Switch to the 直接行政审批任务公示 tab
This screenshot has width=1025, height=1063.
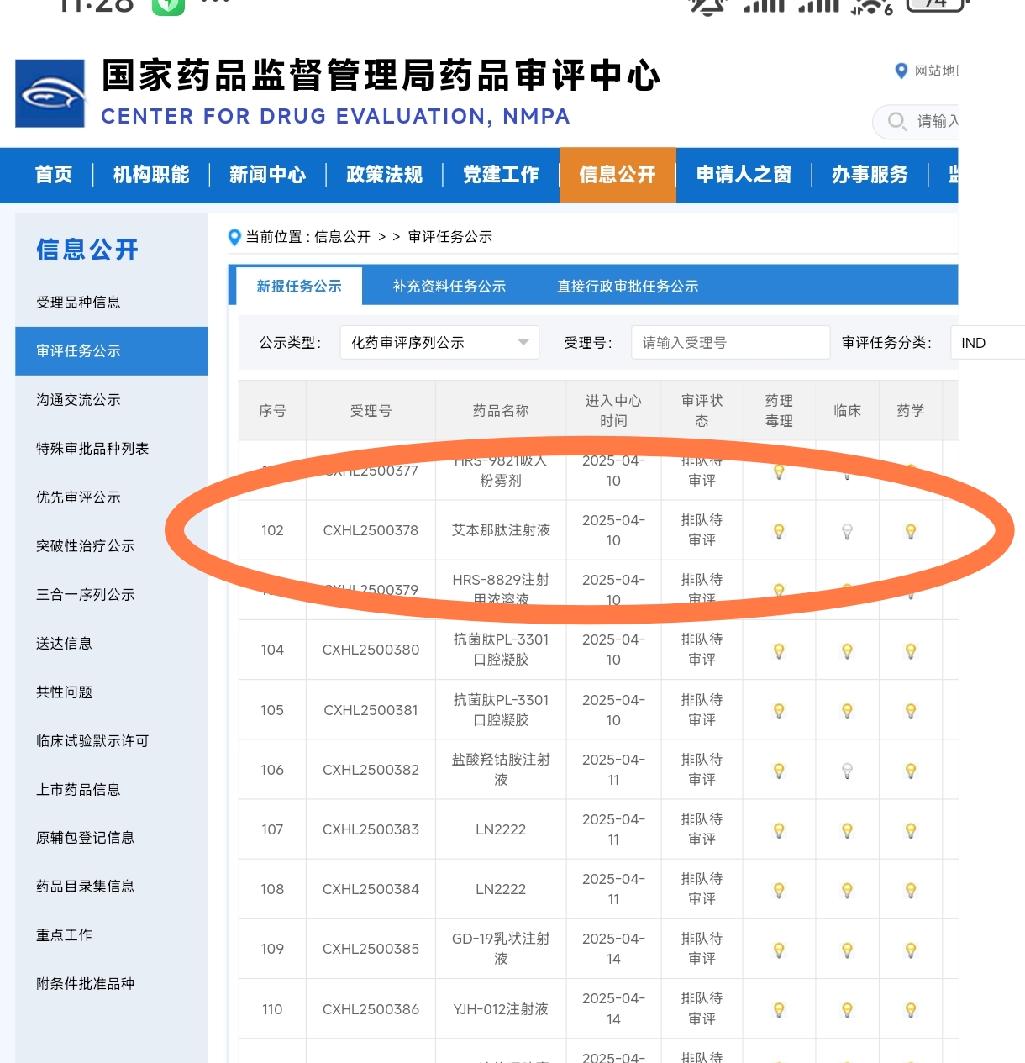628,287
